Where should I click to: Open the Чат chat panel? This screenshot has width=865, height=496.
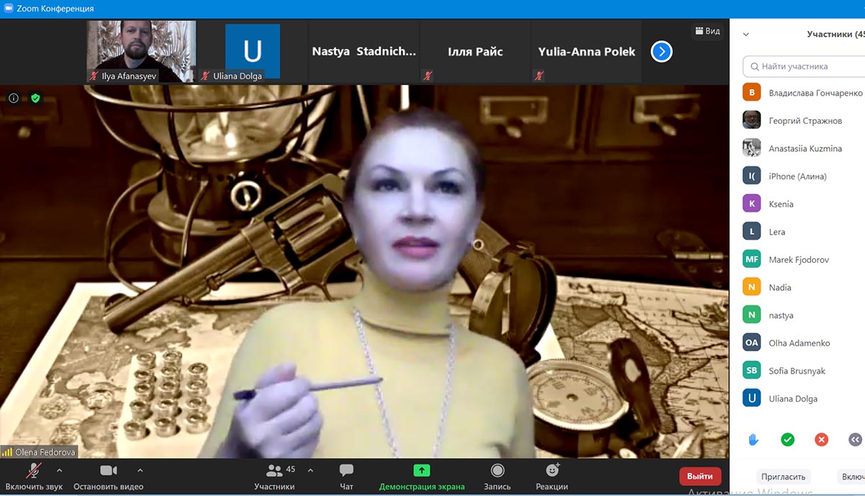(346, 477)
